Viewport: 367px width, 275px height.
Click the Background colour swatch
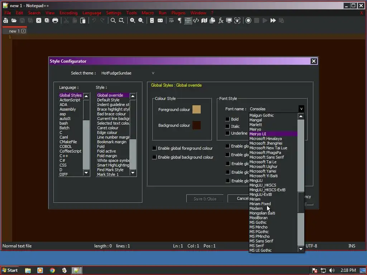click(x=196, y=125)
